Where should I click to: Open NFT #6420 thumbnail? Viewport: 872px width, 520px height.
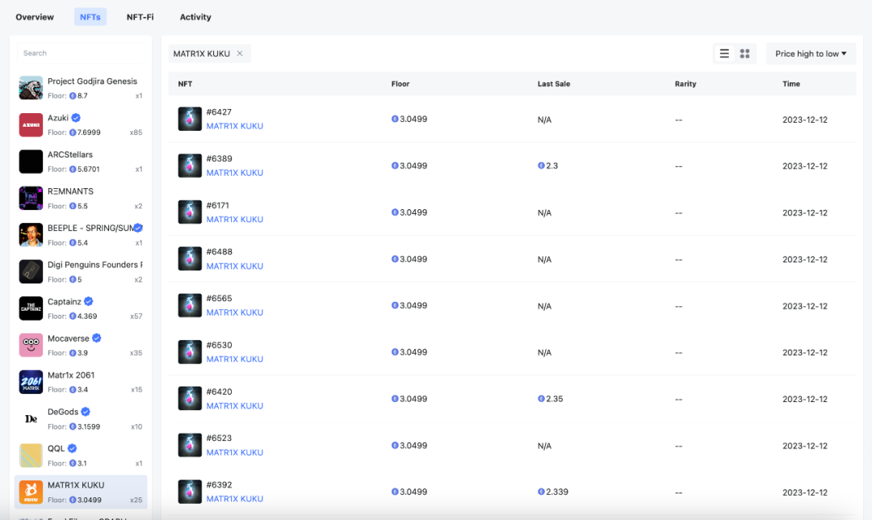point(190,398)
